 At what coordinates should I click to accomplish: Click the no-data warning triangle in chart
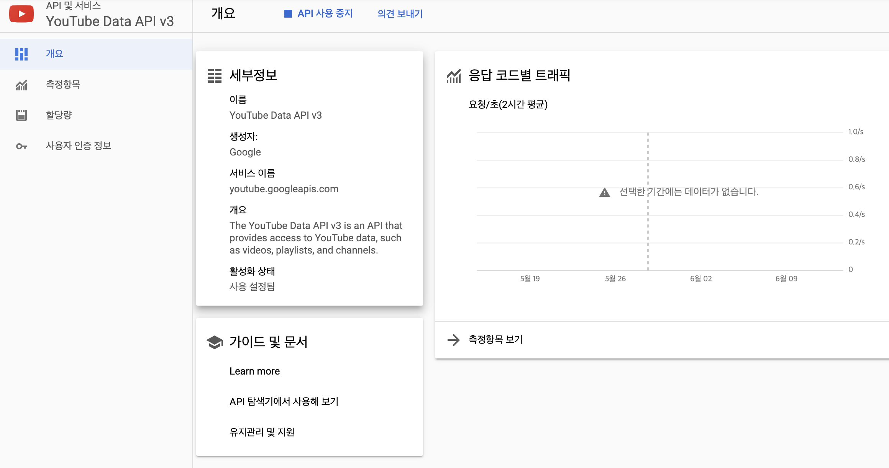pyautogui.click(x=604, y=192)
